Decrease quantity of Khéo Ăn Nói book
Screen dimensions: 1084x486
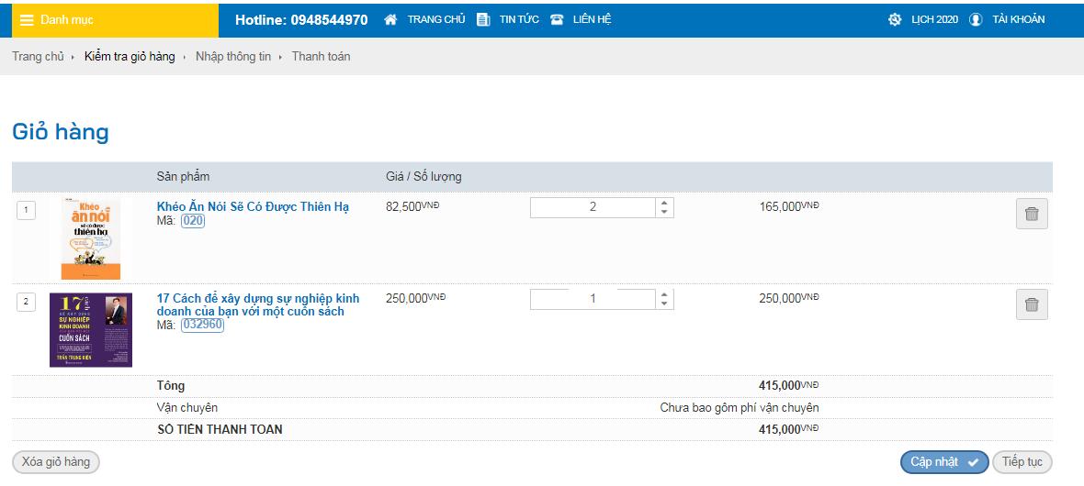pyautogui.click(x=665, y=212)
